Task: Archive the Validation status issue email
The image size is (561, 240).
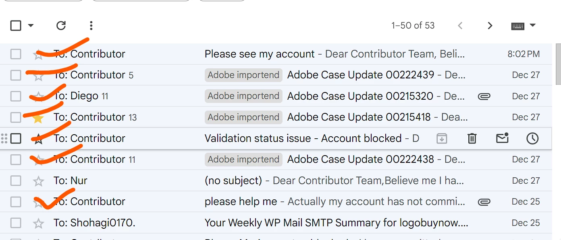Action: tap(442, 139)
